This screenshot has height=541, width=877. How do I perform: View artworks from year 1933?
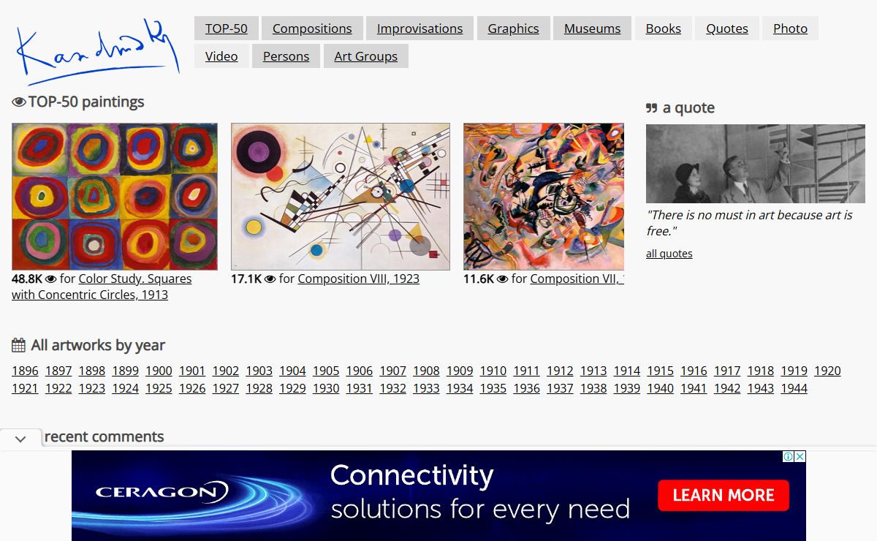coord(426,388)
